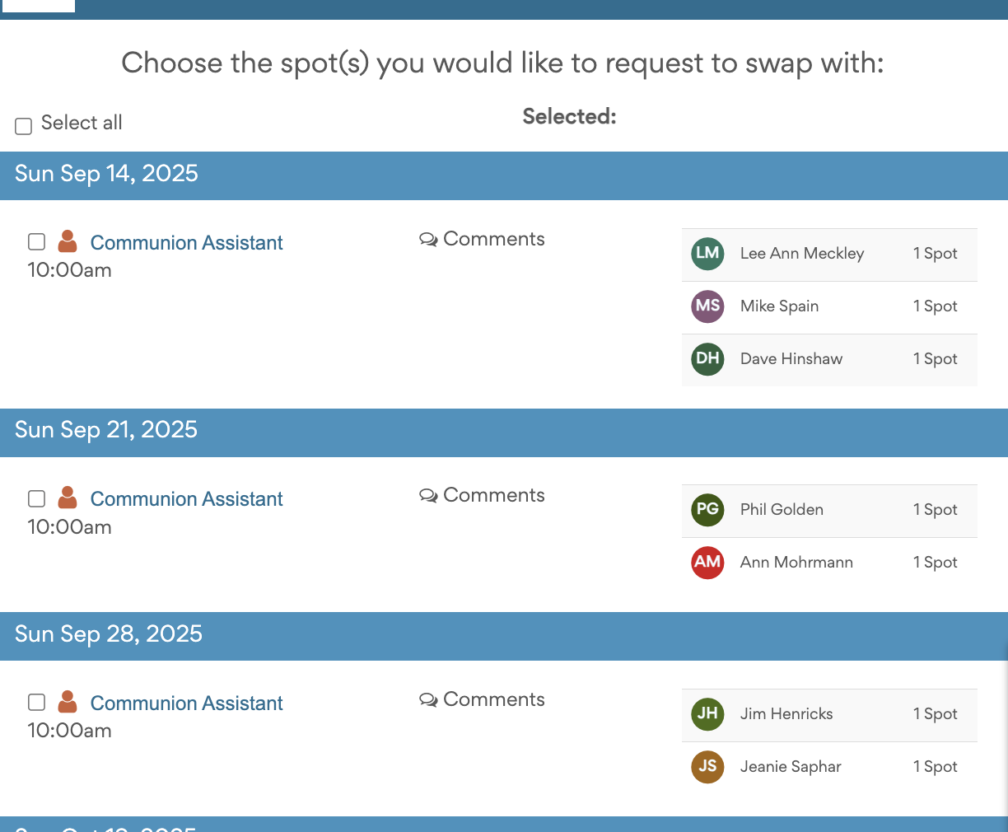Open the Sep 28 Communion Assistant link
The image size is (1008, 832).
point(187,703)
